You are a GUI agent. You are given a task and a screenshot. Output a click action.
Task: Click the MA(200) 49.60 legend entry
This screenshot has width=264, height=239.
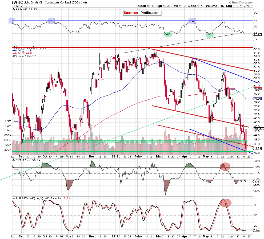[x=22, y=53]
